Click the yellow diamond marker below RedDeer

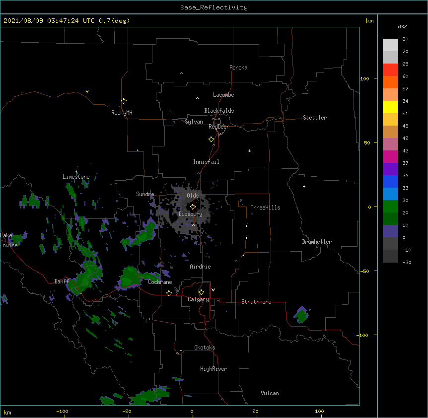click(x=212, y=139)
